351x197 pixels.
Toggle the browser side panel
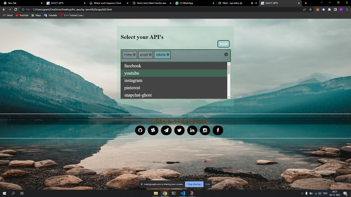[335, 10]
